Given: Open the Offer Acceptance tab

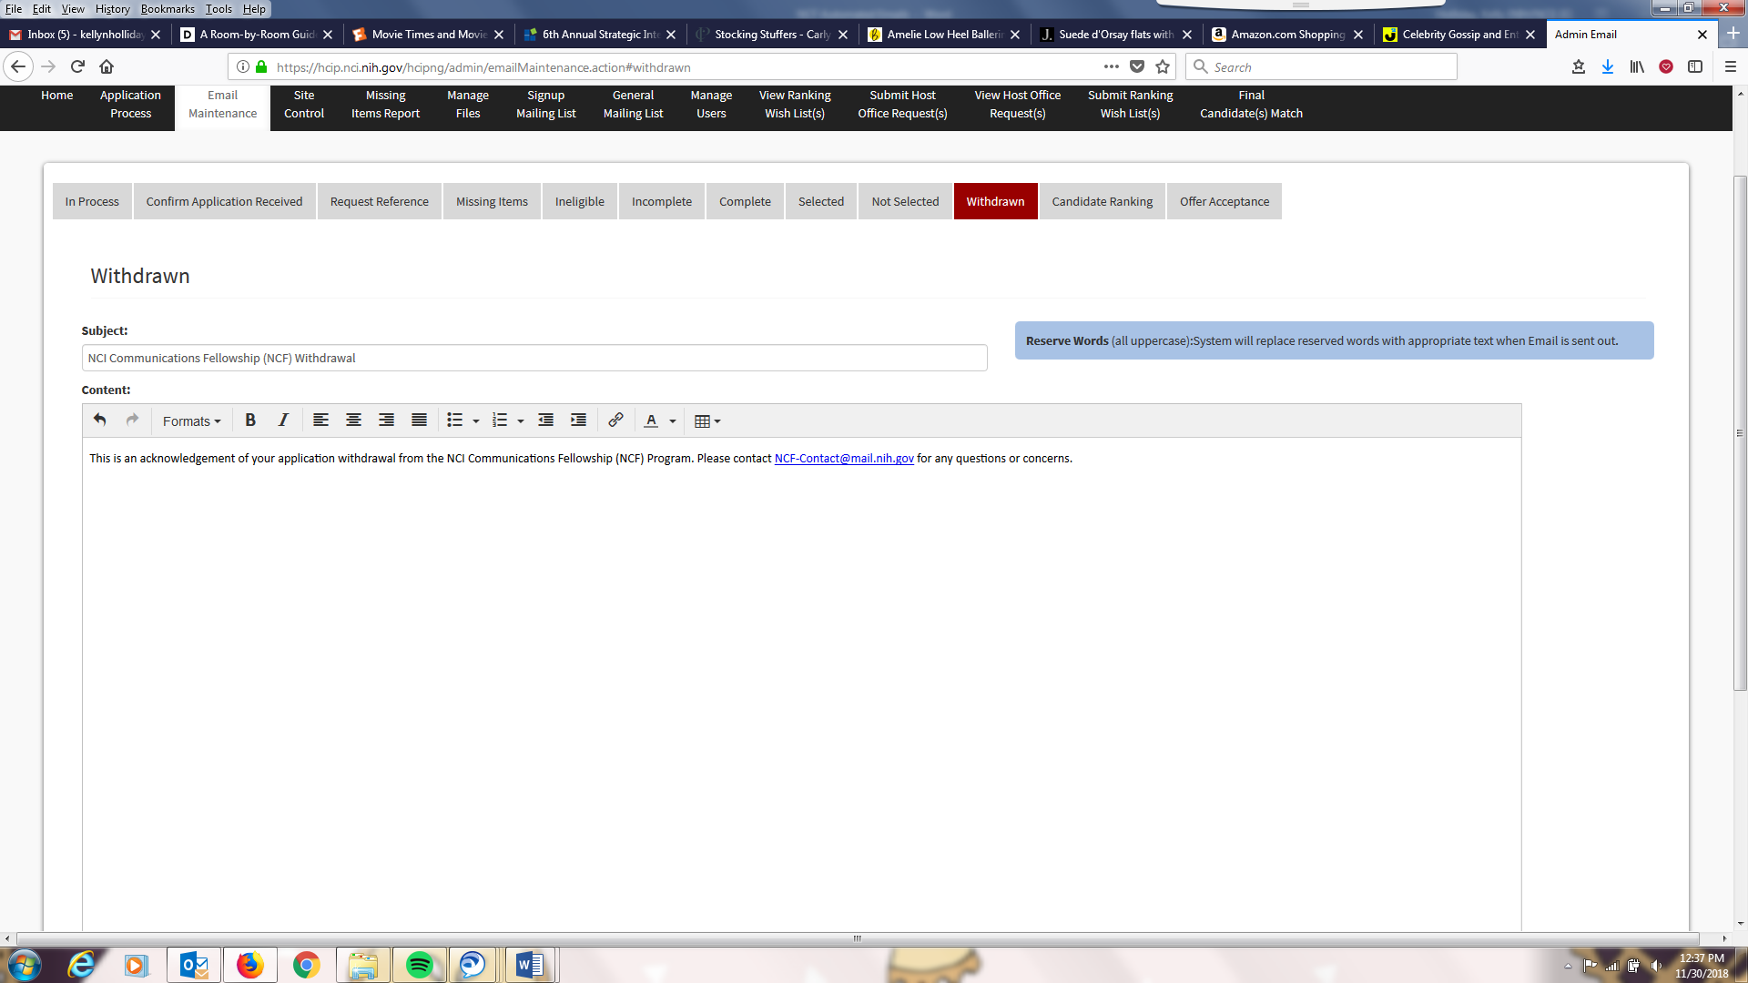Looking at the screenshot, I should point(1224,201).
